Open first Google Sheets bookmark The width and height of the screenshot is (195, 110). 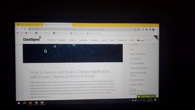(43, 33)
